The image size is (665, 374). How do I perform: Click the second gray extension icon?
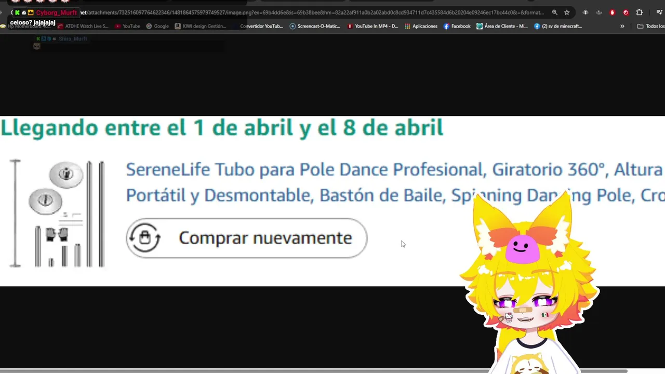coord(599,12)
